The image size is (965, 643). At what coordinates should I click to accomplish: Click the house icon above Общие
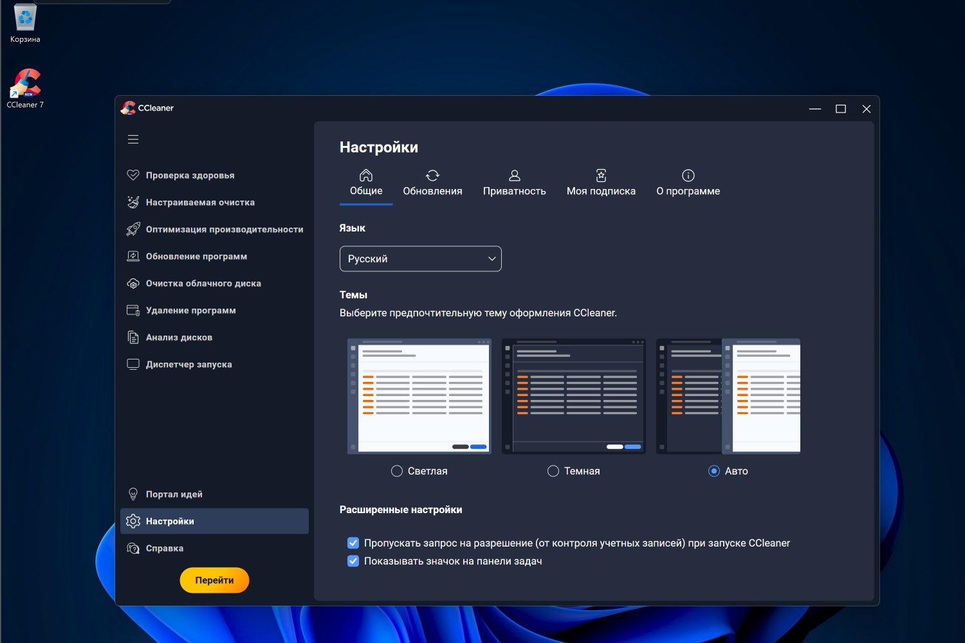coord(366,175)
